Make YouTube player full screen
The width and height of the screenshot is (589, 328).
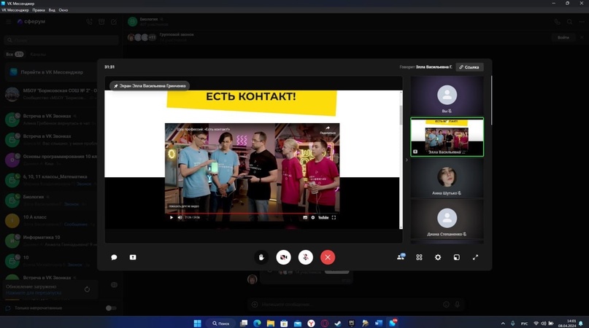click(334, 217)
